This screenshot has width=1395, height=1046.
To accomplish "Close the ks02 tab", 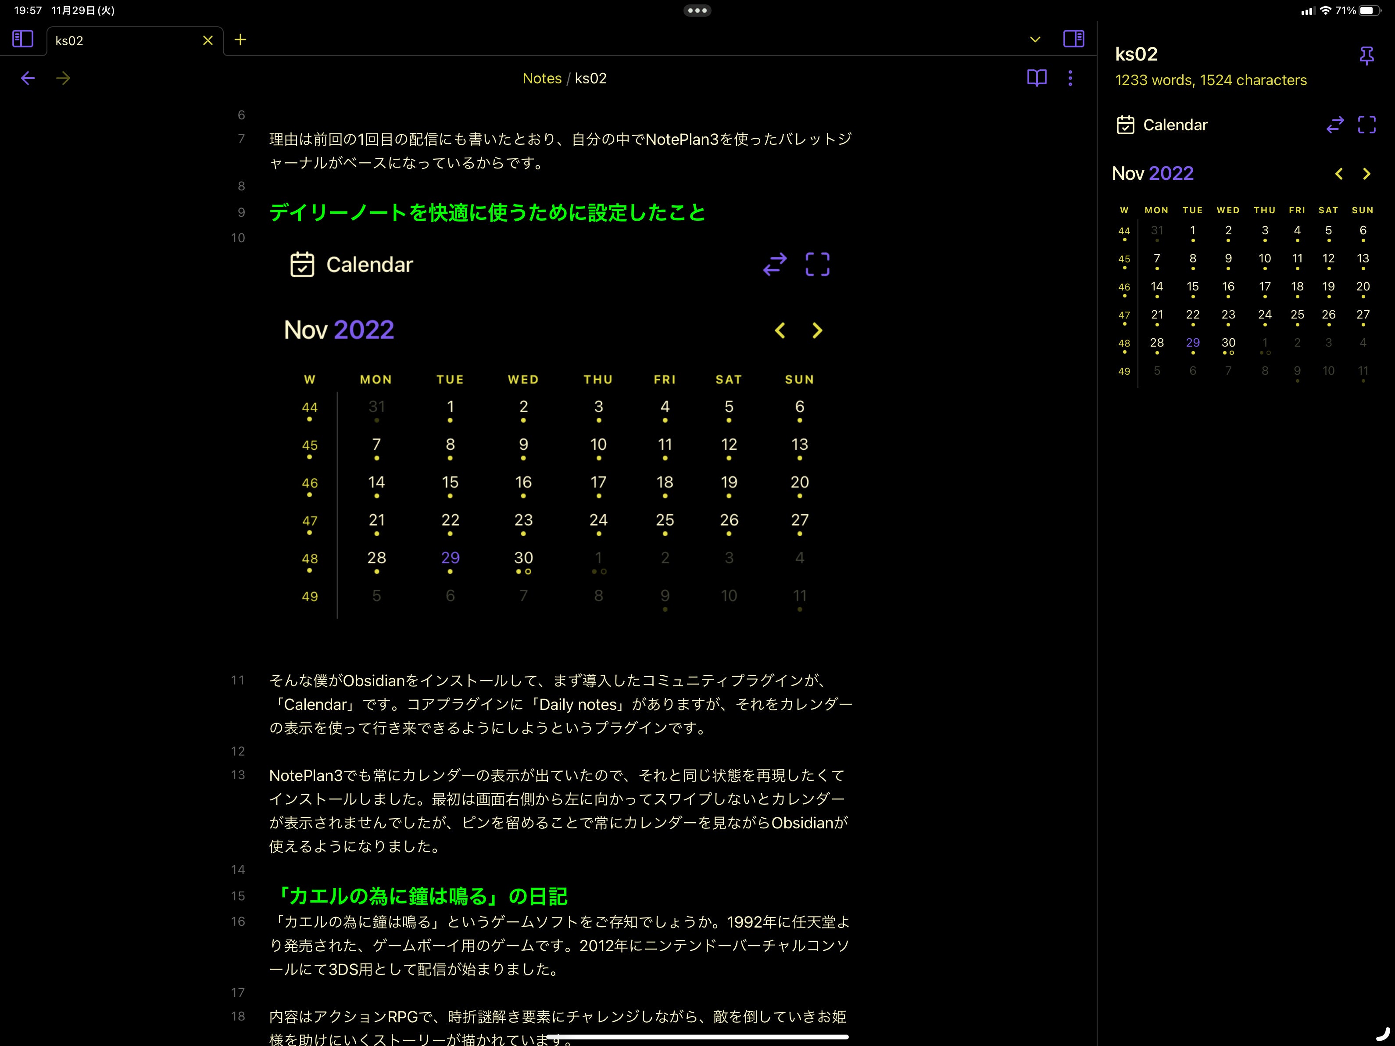I will (x=207, y=41).
